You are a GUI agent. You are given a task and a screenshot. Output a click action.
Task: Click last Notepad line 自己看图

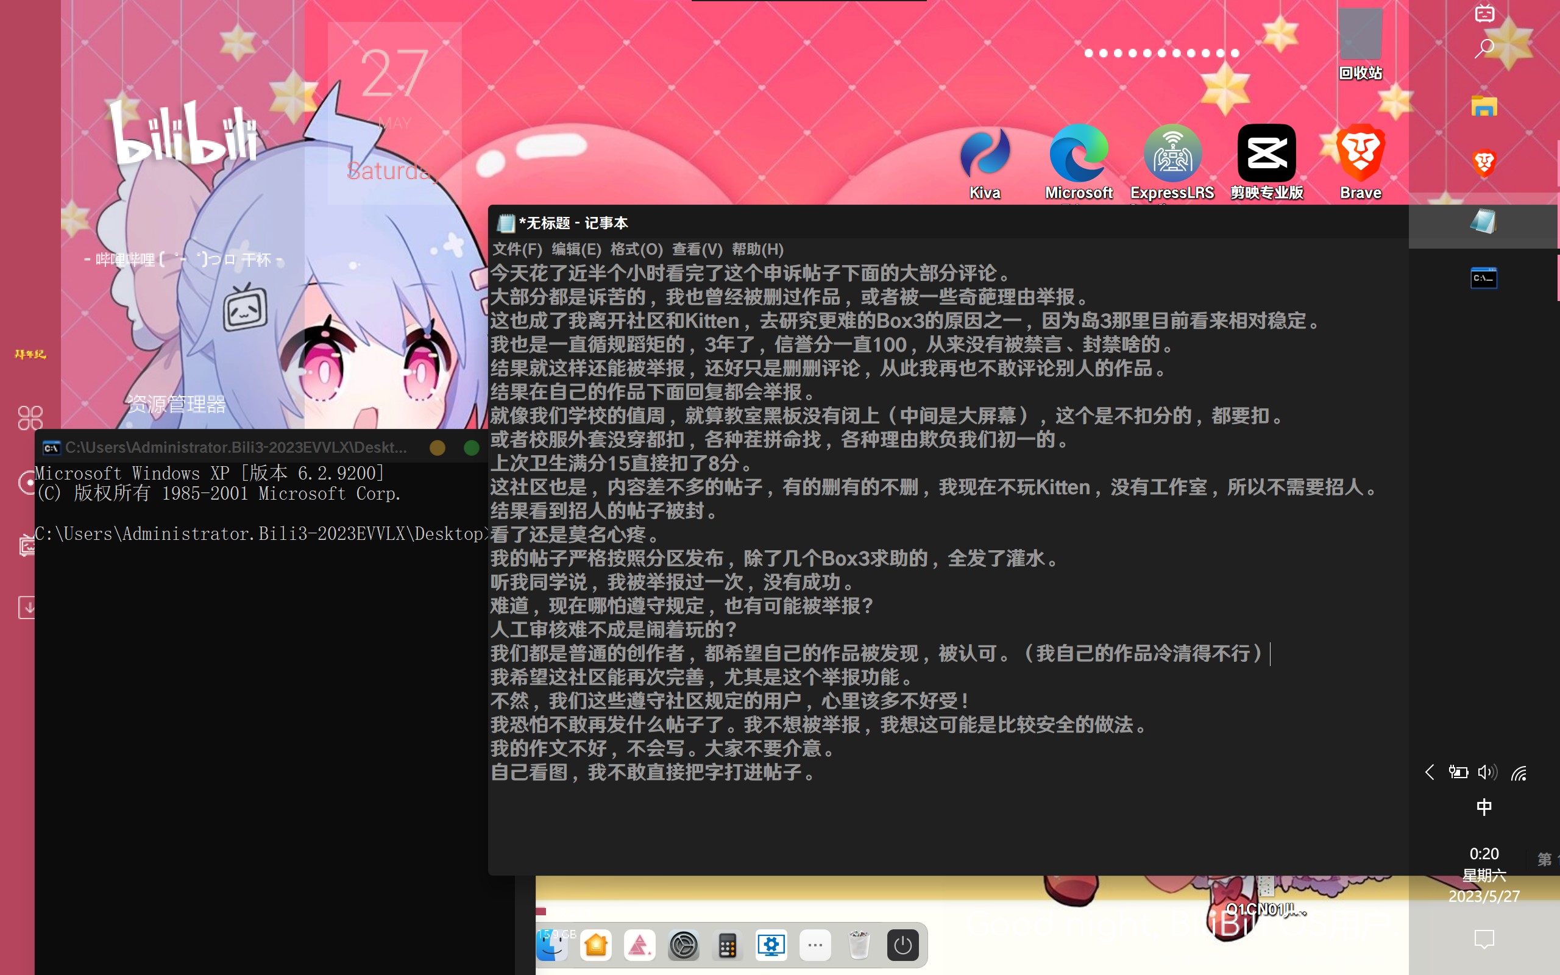(x=653, y=772)
